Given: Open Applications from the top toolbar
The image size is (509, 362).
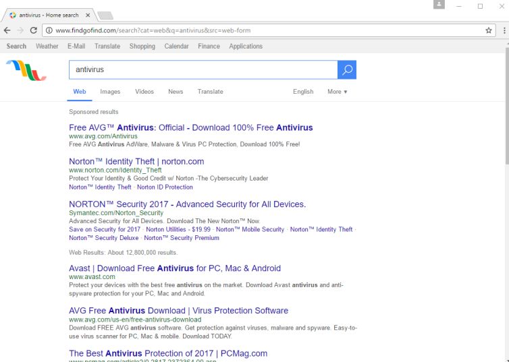Looking at the screenshot, I should [x=246, y=47].
